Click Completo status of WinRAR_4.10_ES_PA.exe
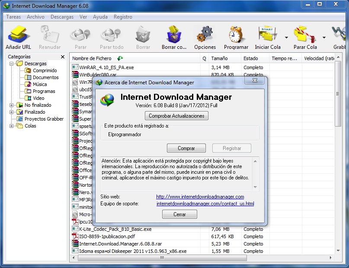349x268 pixels. (253, 67)
